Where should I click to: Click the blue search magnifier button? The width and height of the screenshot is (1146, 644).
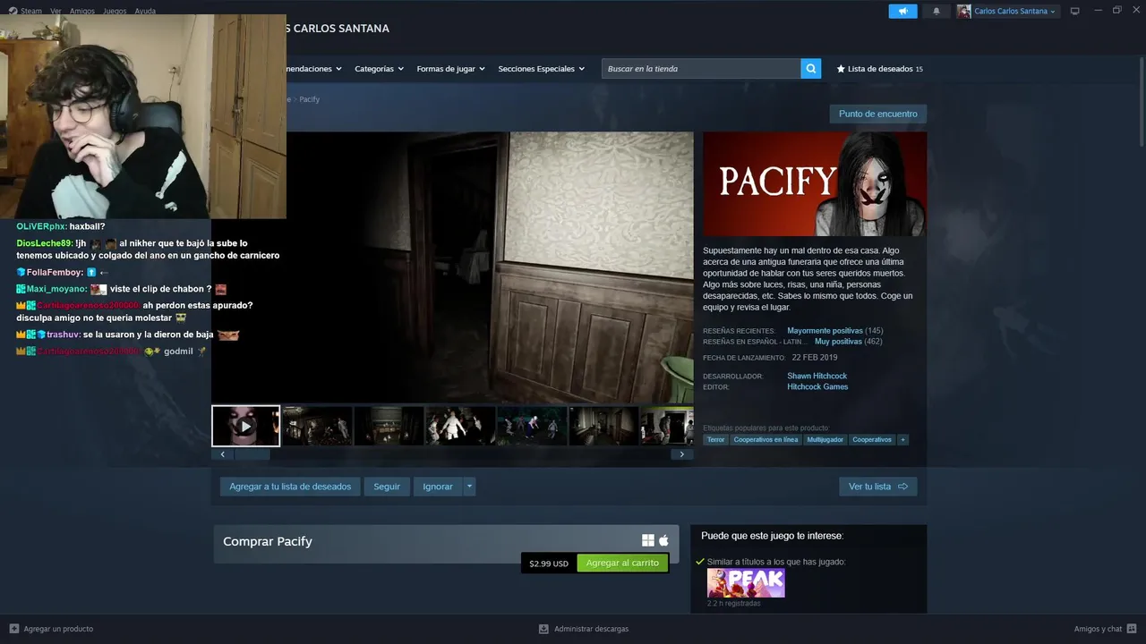click(811, 69)
